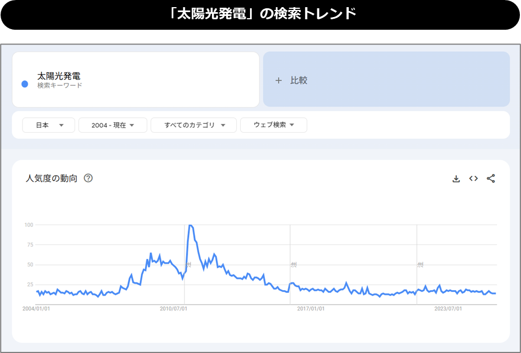521x353 pixels.
Task: Click the 2023/07/01 axis label
Action: click(449, 309)
